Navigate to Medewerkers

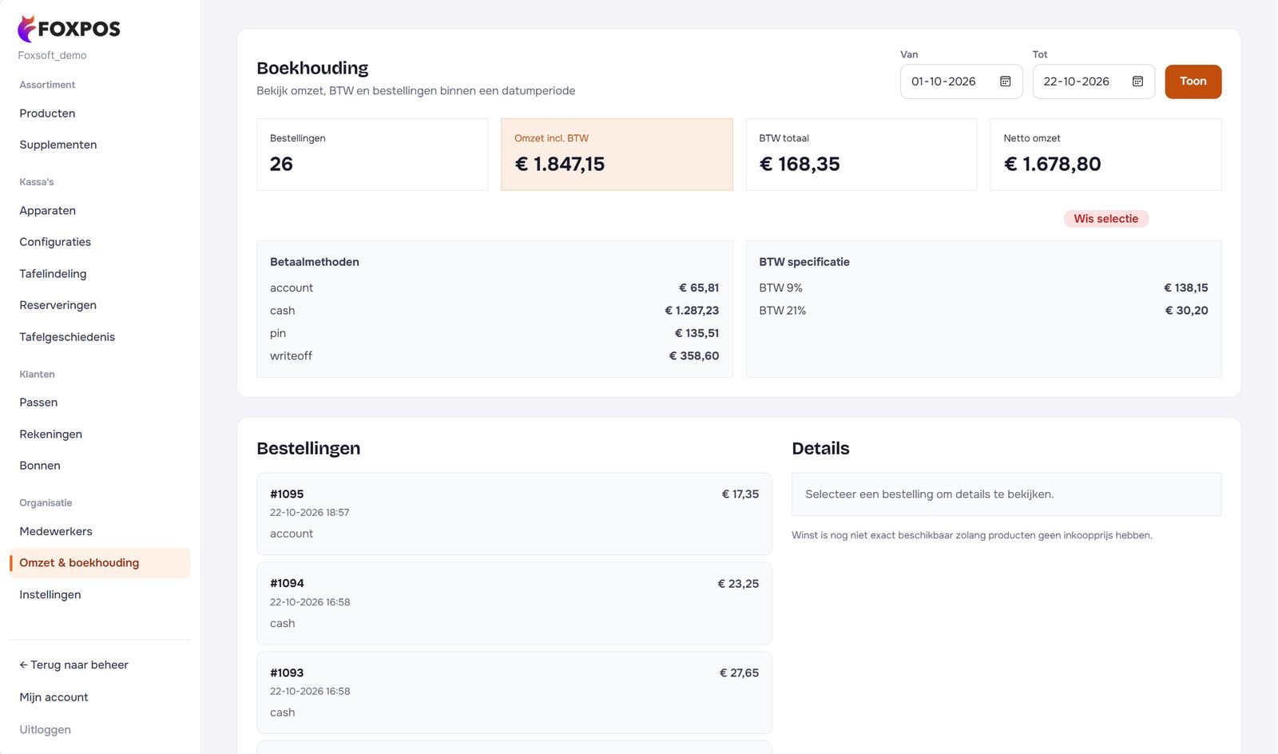click(x=56, y=531)
